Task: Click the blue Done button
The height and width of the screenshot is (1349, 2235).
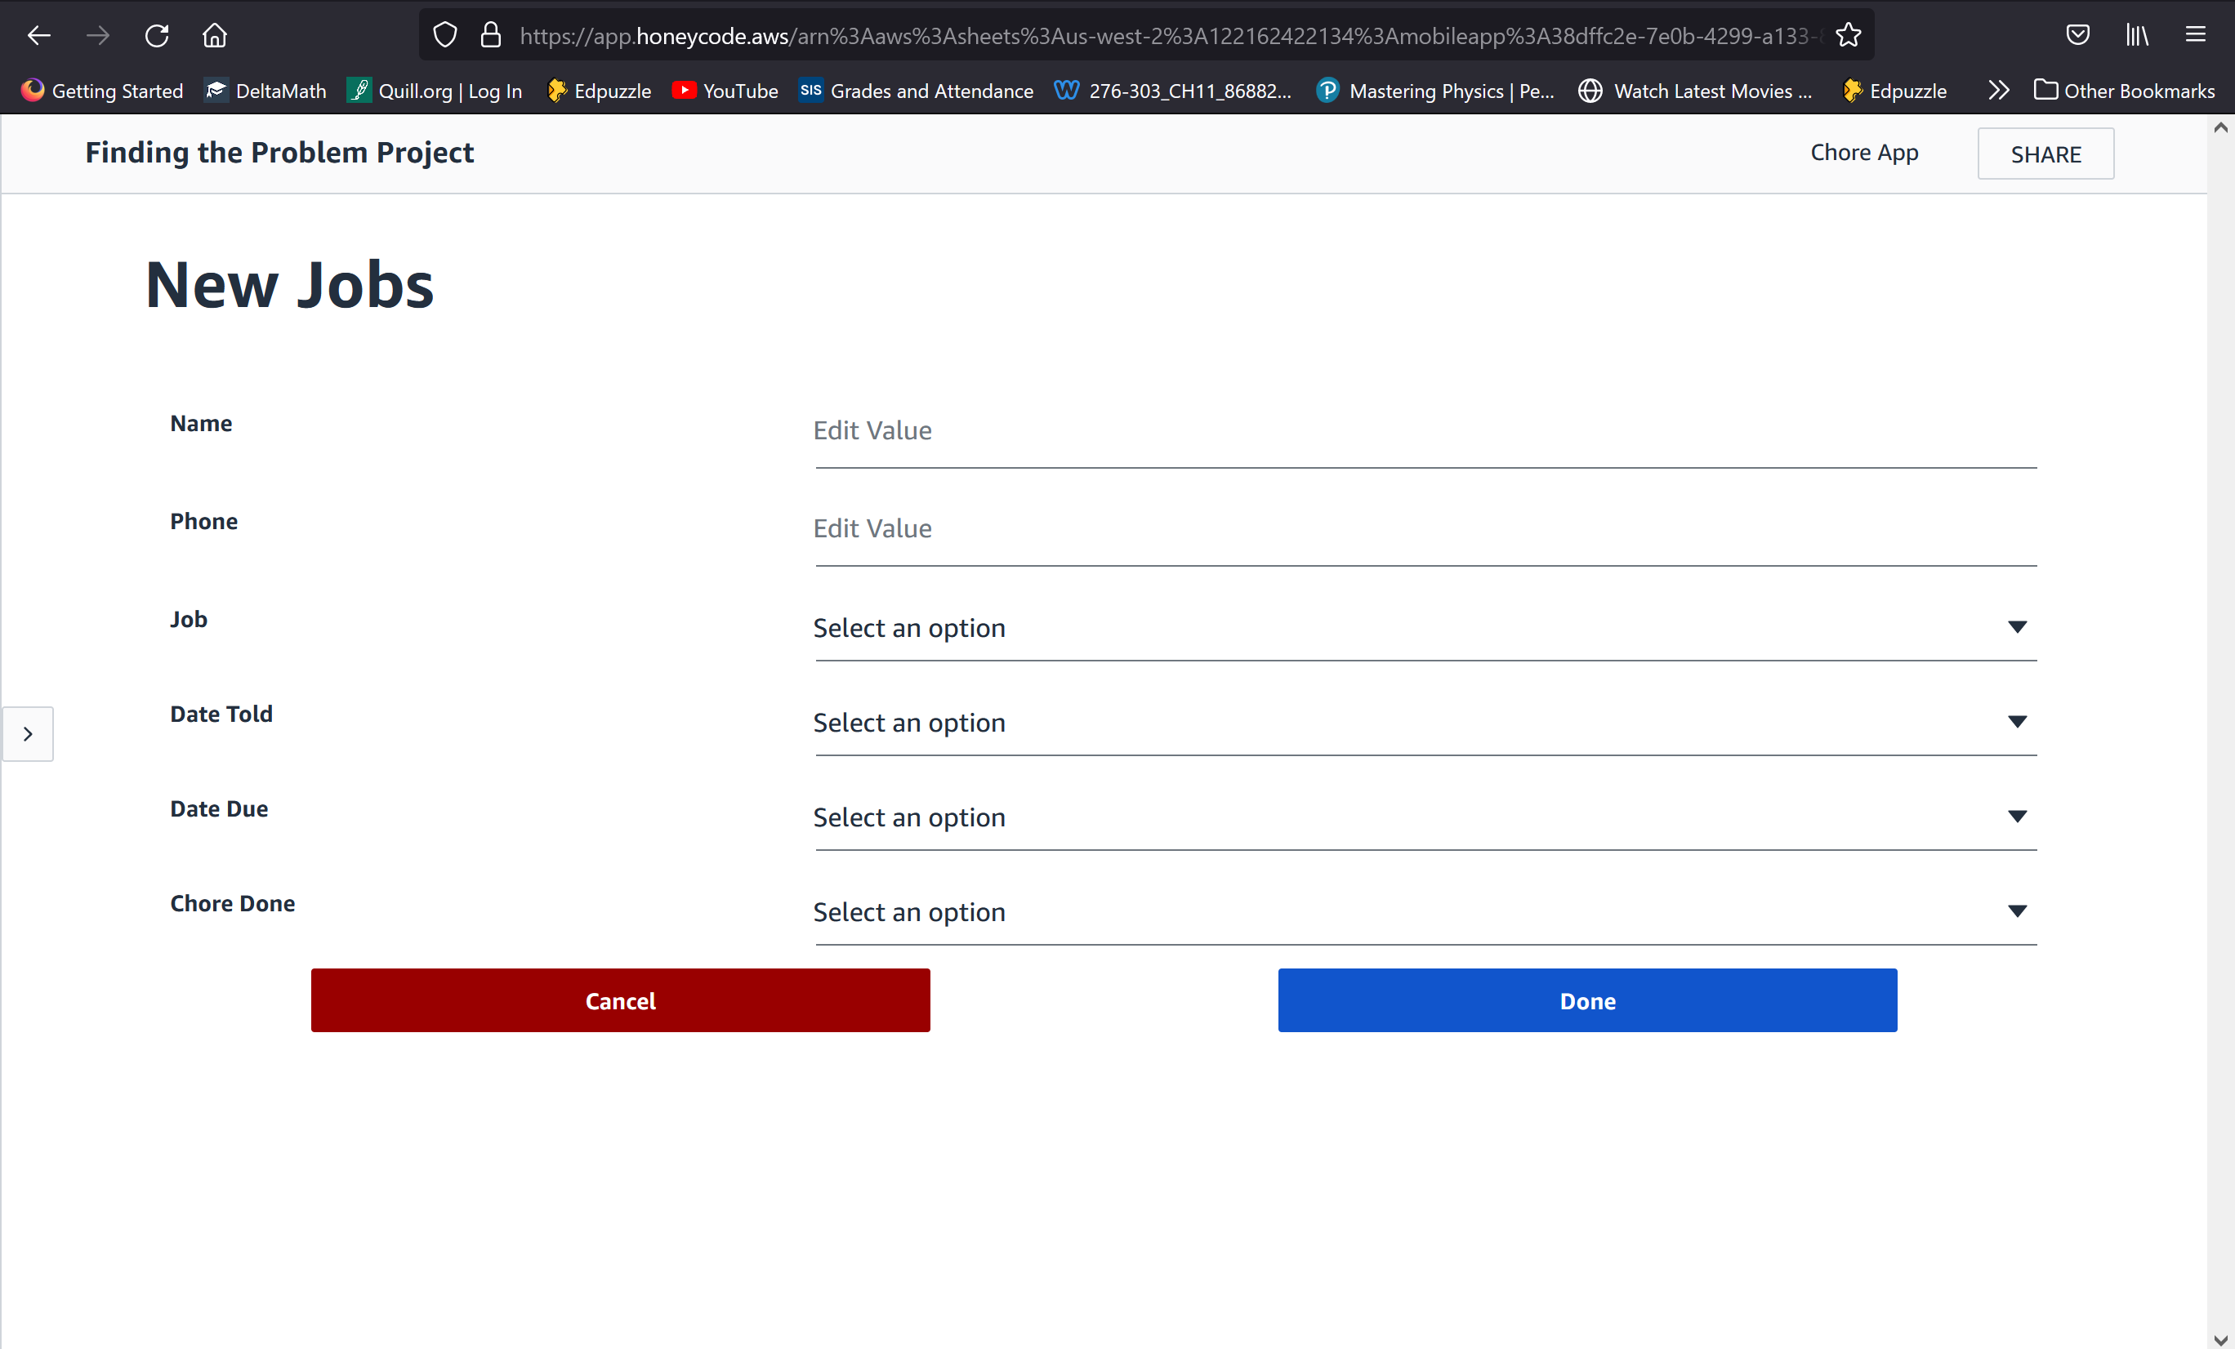Action: click(x=1587, y=1000)
